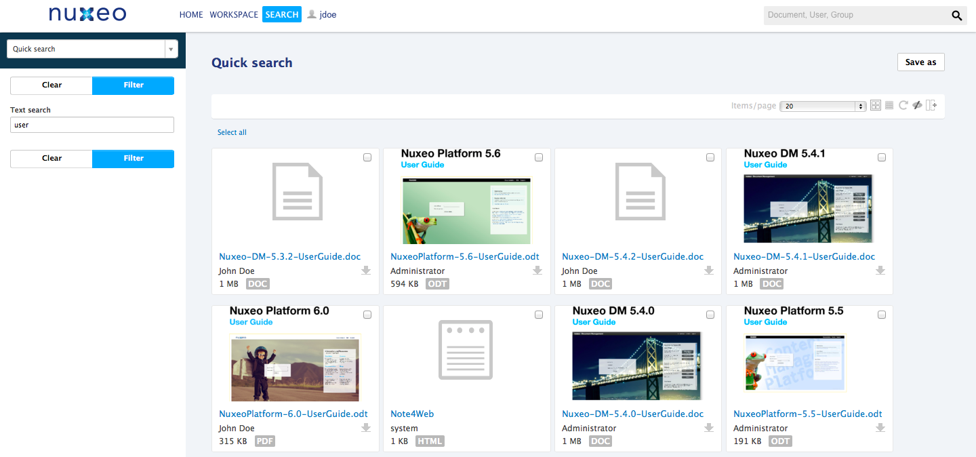
Task: Tick checkbox on Nuxeo-DM-5.4.2-UserGuide.doc
Action: click(x=710, y=157)
